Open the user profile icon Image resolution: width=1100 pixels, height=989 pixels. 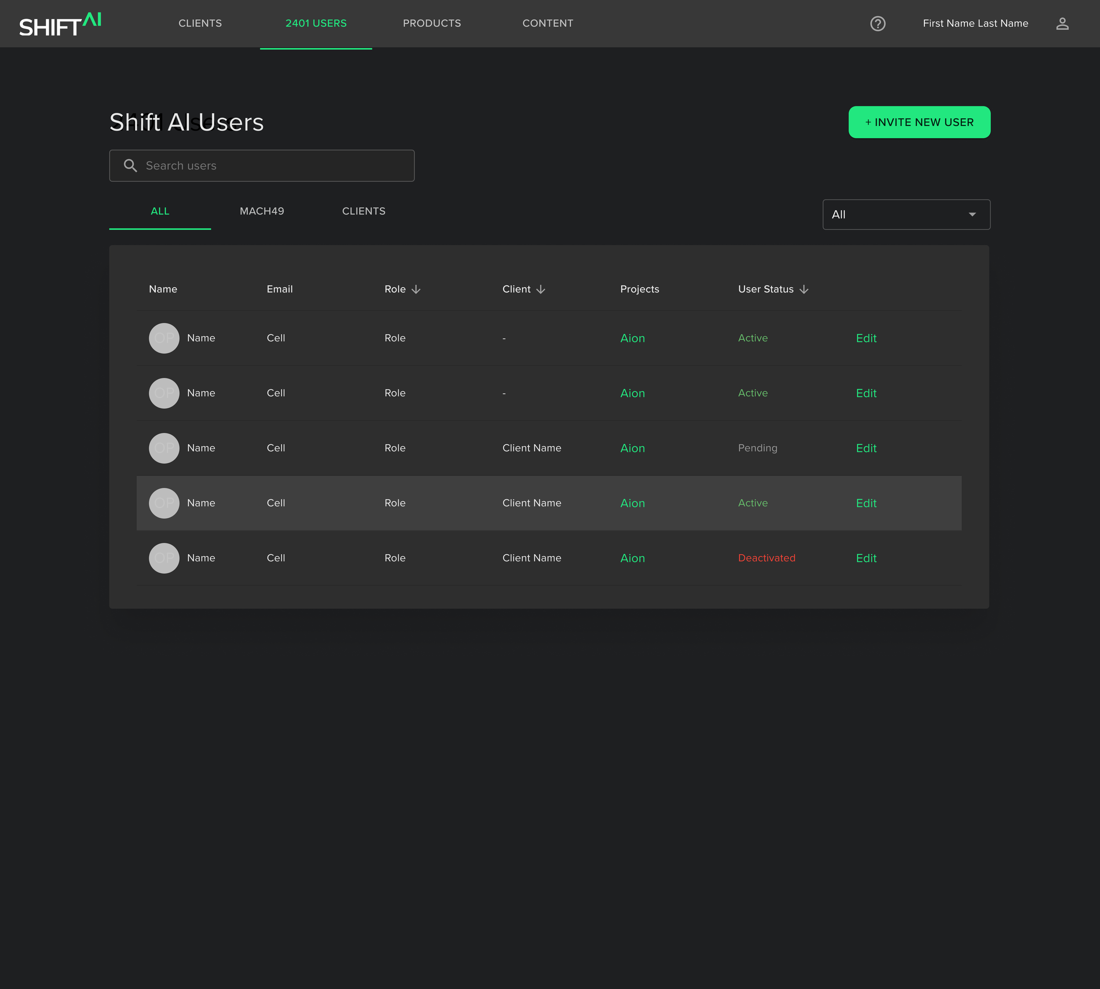[1062, 23]
